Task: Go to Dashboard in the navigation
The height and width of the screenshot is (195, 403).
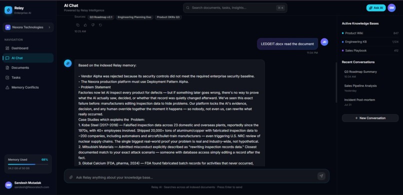Action: [x=28, y=48]
